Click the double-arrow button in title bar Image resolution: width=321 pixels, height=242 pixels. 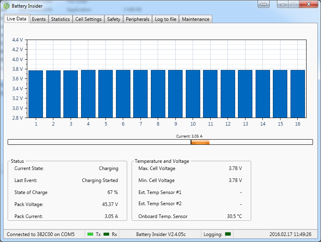264,4
